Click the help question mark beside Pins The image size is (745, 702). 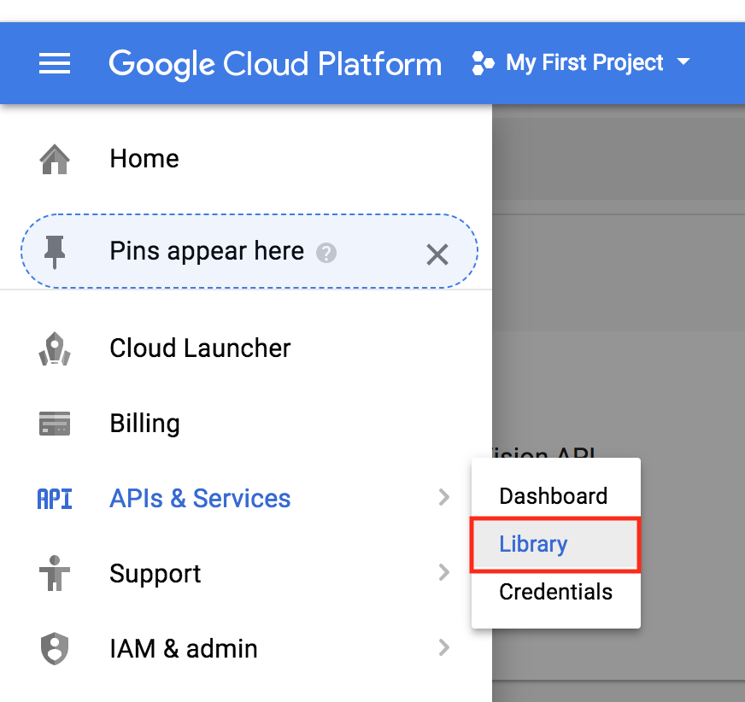326,253
